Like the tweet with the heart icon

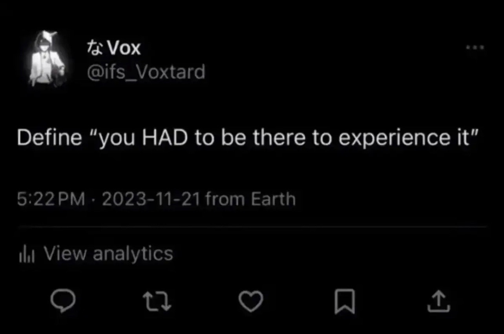(x=251, y=302)
